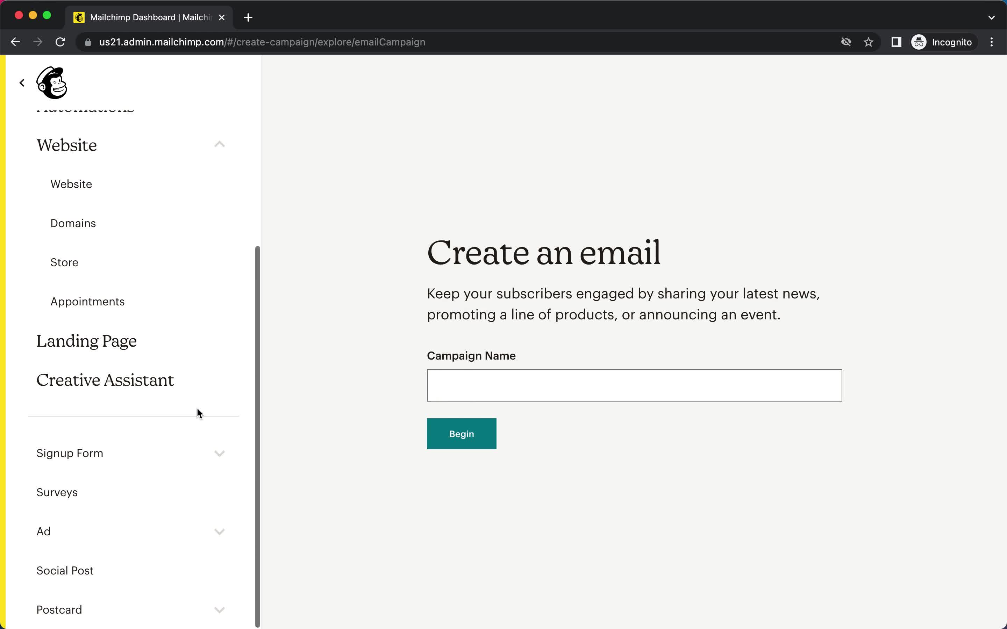Click the browser incognito profile icon
This screenshot has width=1007, height=629.
point(919,42)
